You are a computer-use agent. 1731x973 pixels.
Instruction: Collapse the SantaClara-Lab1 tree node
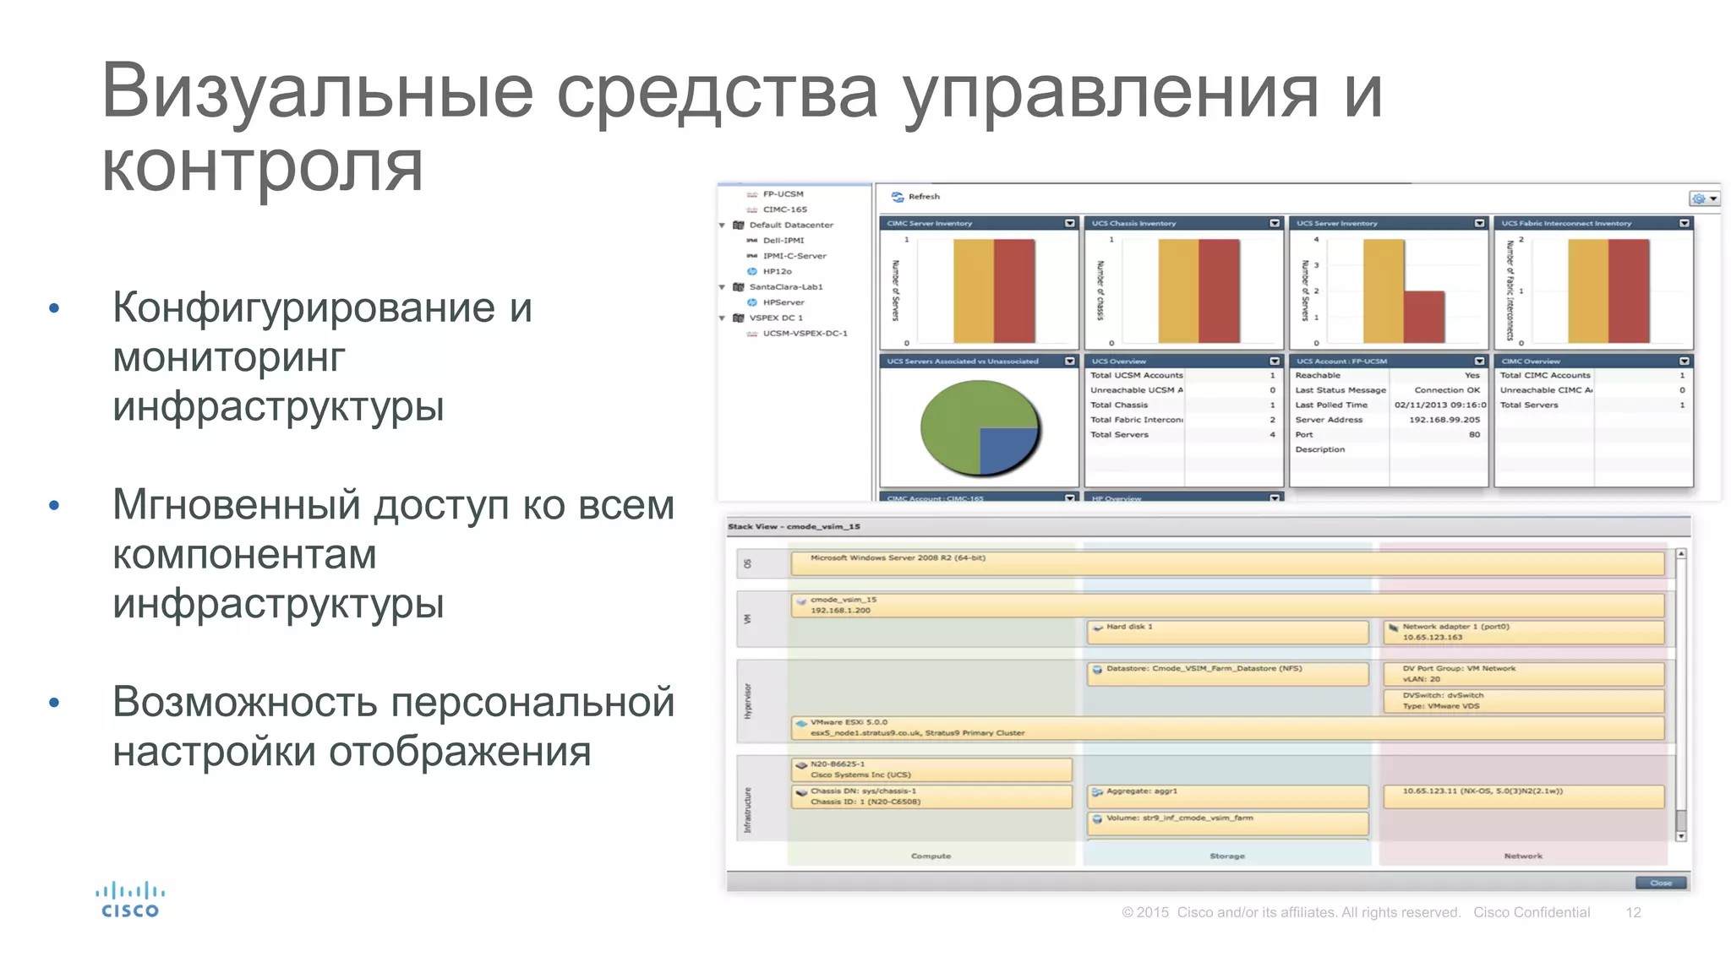pyautogui.click(x=723, y=287)
